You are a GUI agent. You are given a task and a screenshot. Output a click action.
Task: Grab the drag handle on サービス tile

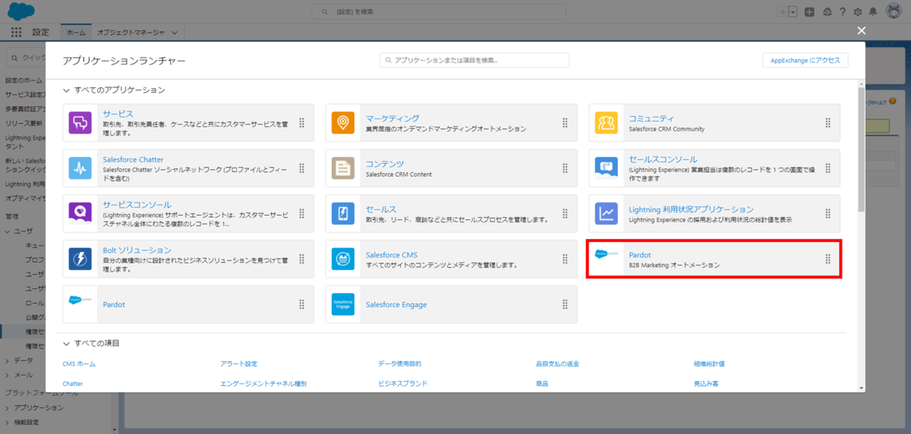point(301,122)
